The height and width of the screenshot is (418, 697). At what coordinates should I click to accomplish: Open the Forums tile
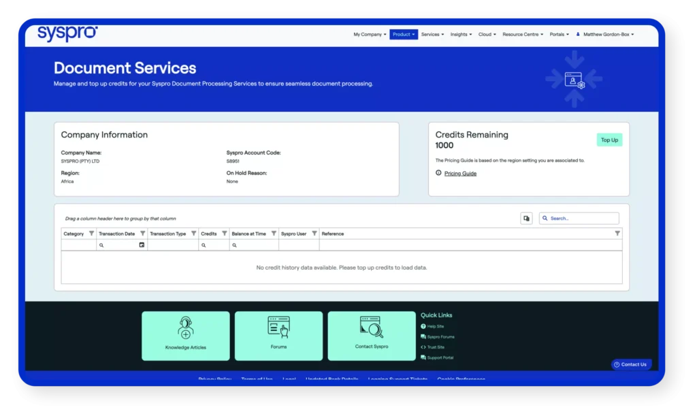click(x=278, y=336)
